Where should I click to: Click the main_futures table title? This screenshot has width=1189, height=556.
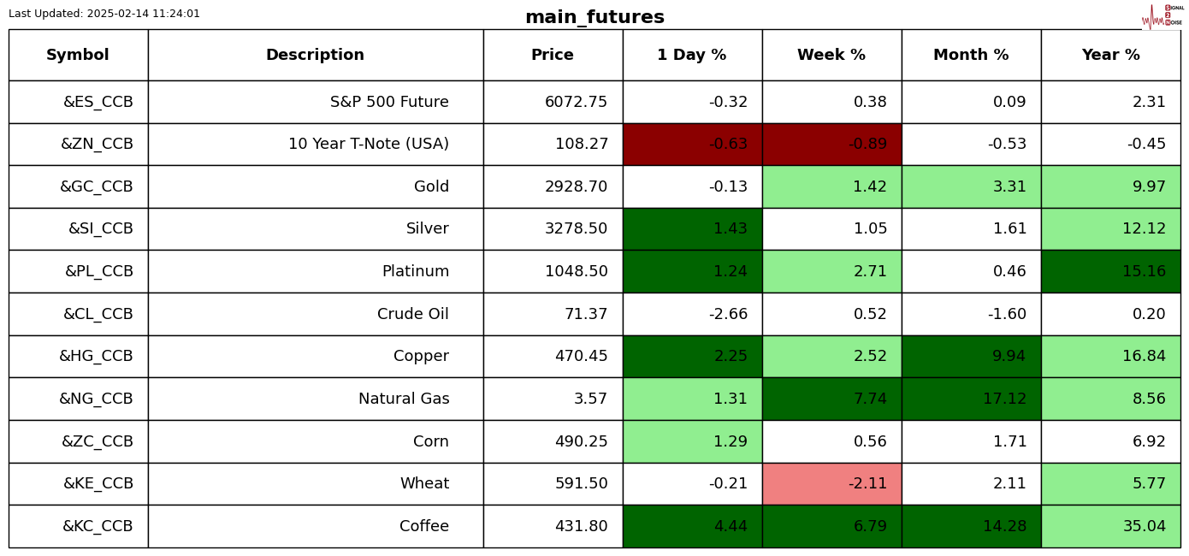pos(594,18)
